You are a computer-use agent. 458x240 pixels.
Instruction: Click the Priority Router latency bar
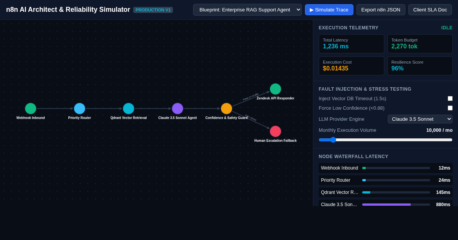tap(396, 180)
